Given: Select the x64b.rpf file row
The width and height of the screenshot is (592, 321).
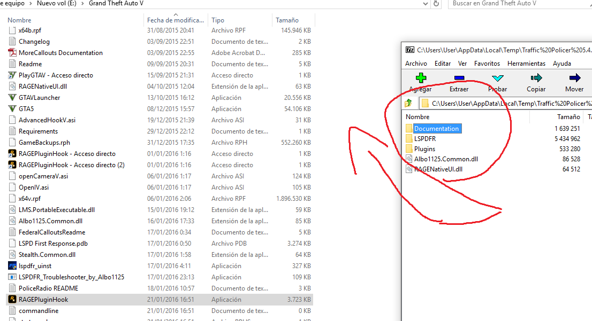Looking at the screenshot, I should [x=160, y=30].
